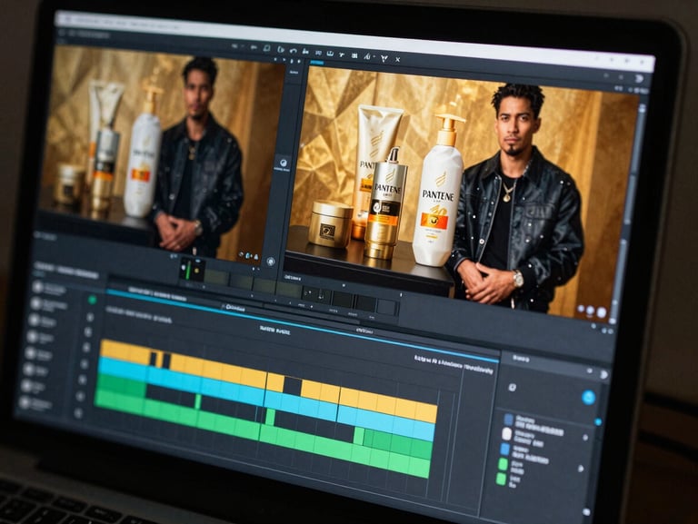The image size is (698, 524).
Task: Click the curved undo arrow in the top toolbar
Action: [293, 51]
